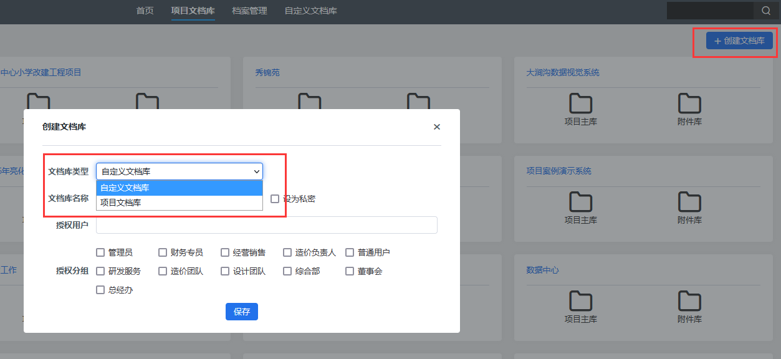This screenshot has width=781, height=359.
Task: Enable the 设为私密 checkbox
Action: [x=275, y=199]
